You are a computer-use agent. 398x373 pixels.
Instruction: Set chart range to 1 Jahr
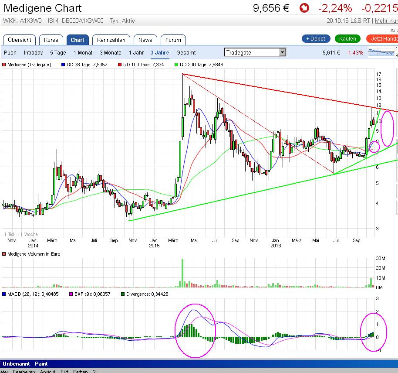coord(136,53)
